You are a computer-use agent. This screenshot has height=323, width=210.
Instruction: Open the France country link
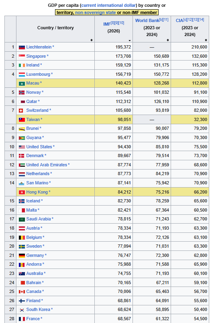(33, 319)
